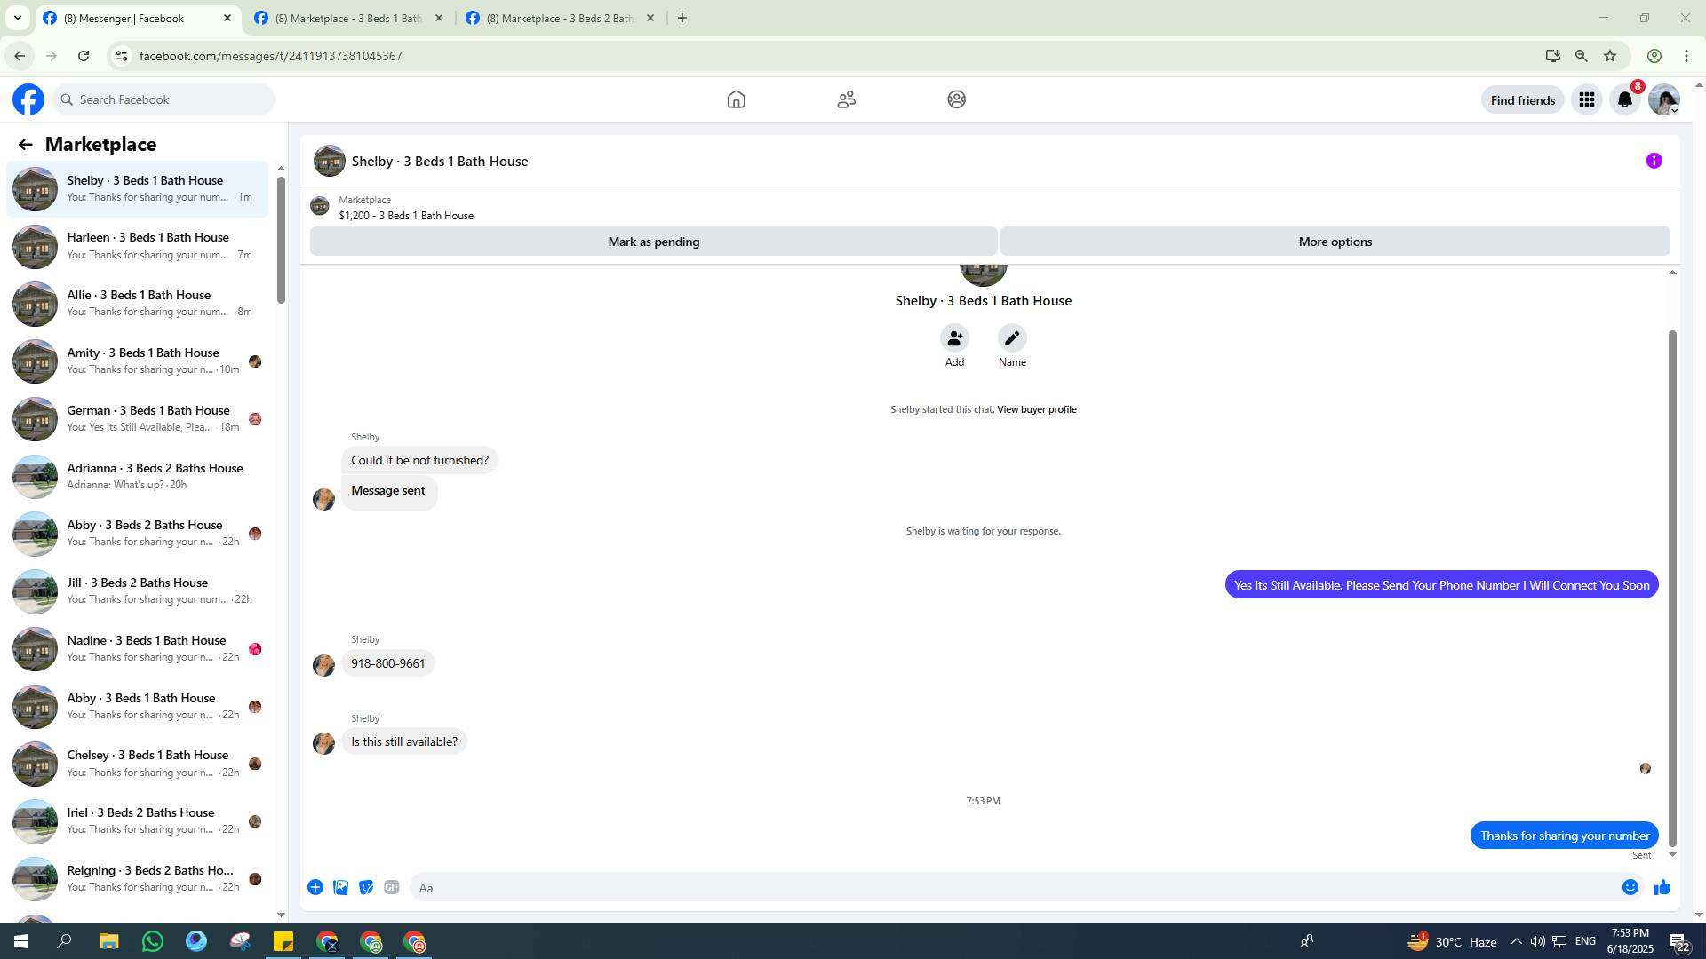Select the Messenger Facebook tab

(138, 19)
